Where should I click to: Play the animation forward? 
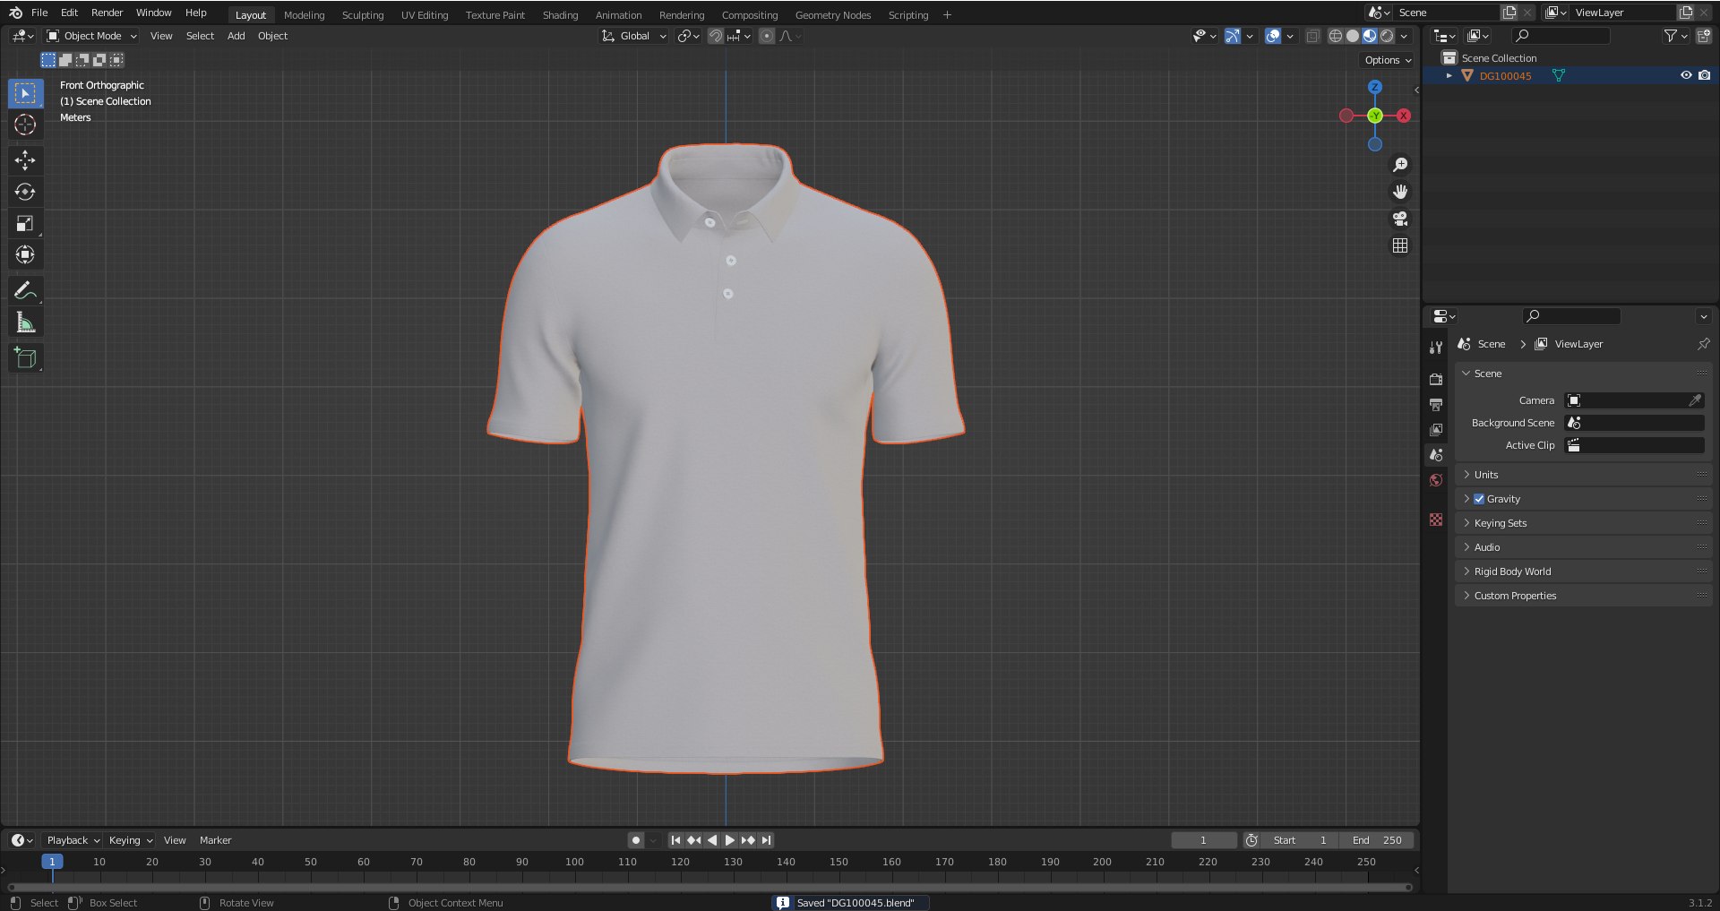[729, 840]
